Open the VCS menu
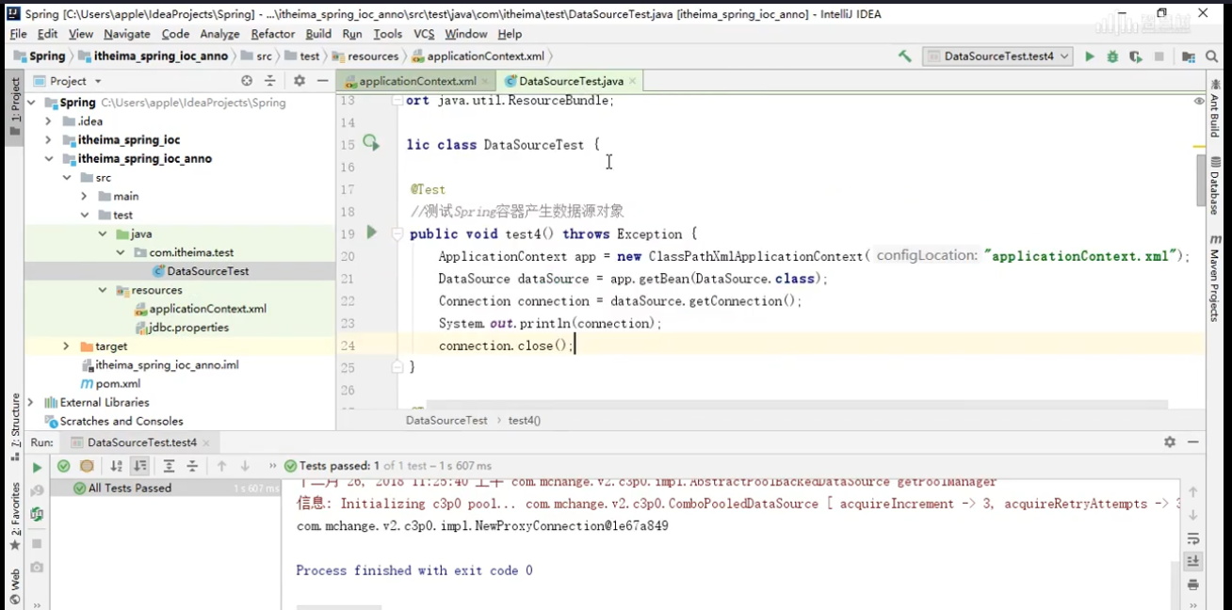The image size is (1232, 610). pyautogui.click(x=424, y=34)
